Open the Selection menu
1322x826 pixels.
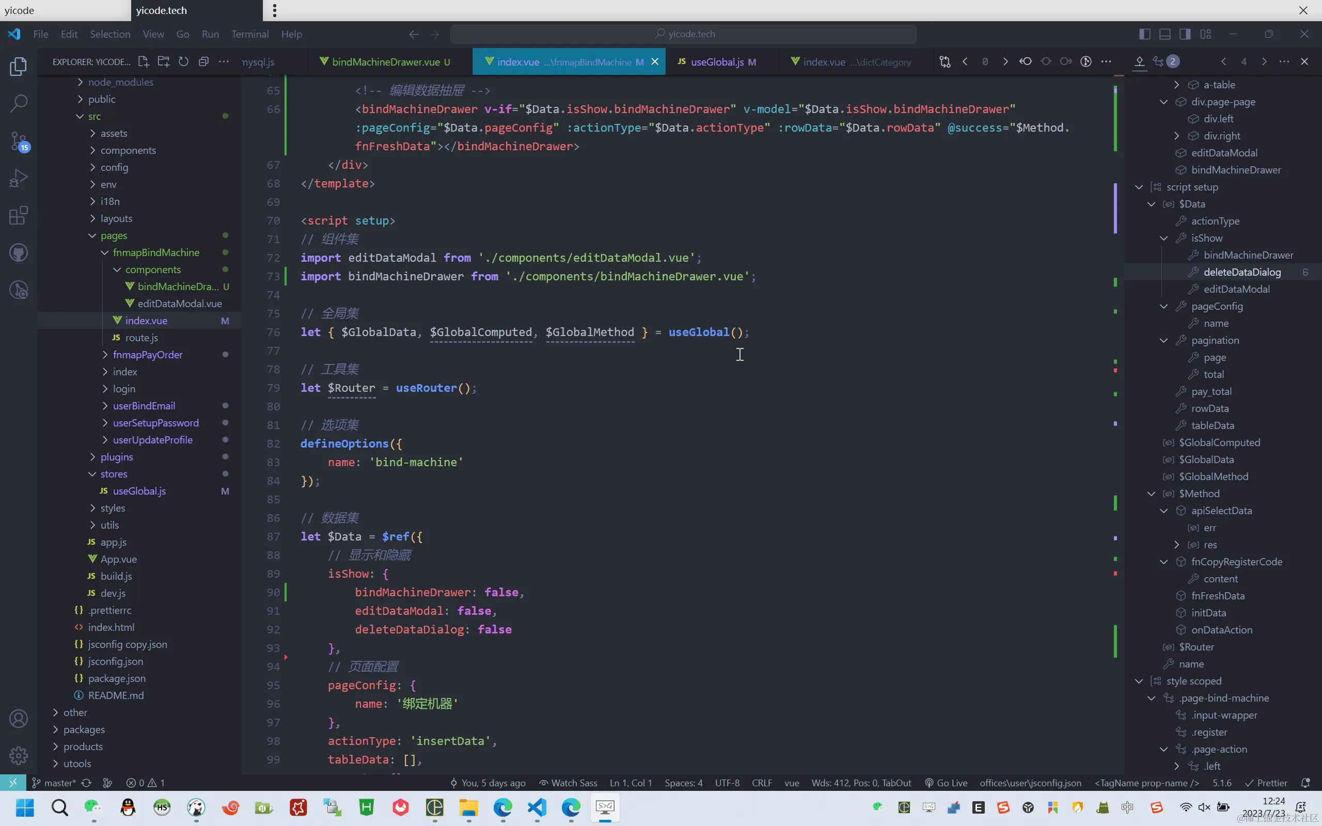coord(110,35)
